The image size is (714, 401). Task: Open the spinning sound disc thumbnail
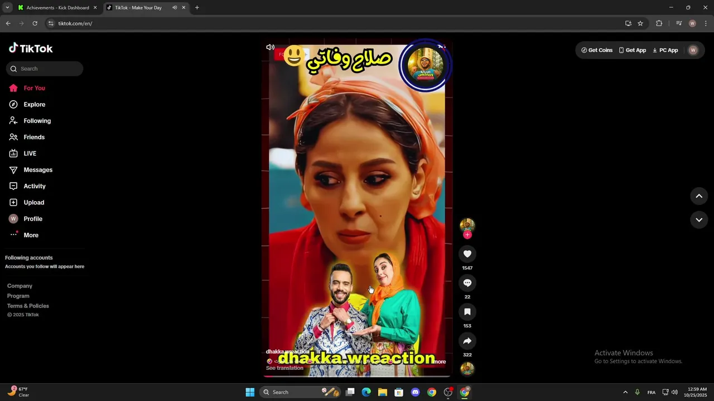point(467,369)
